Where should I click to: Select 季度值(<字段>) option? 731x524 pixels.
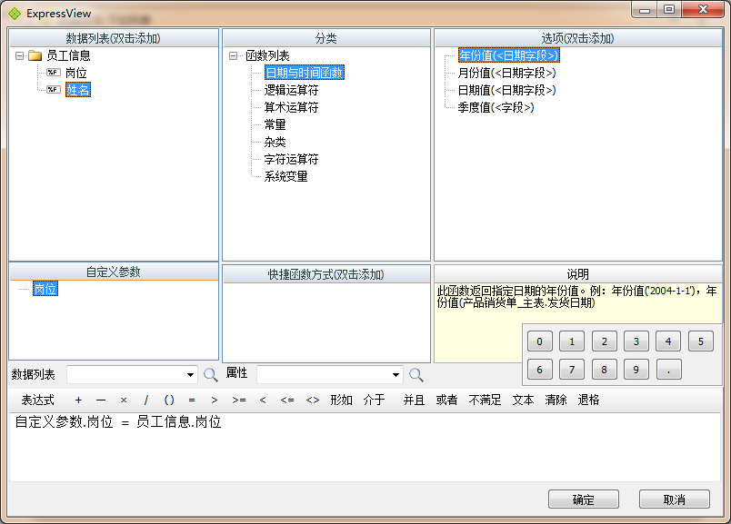click(x=496, y=107)
